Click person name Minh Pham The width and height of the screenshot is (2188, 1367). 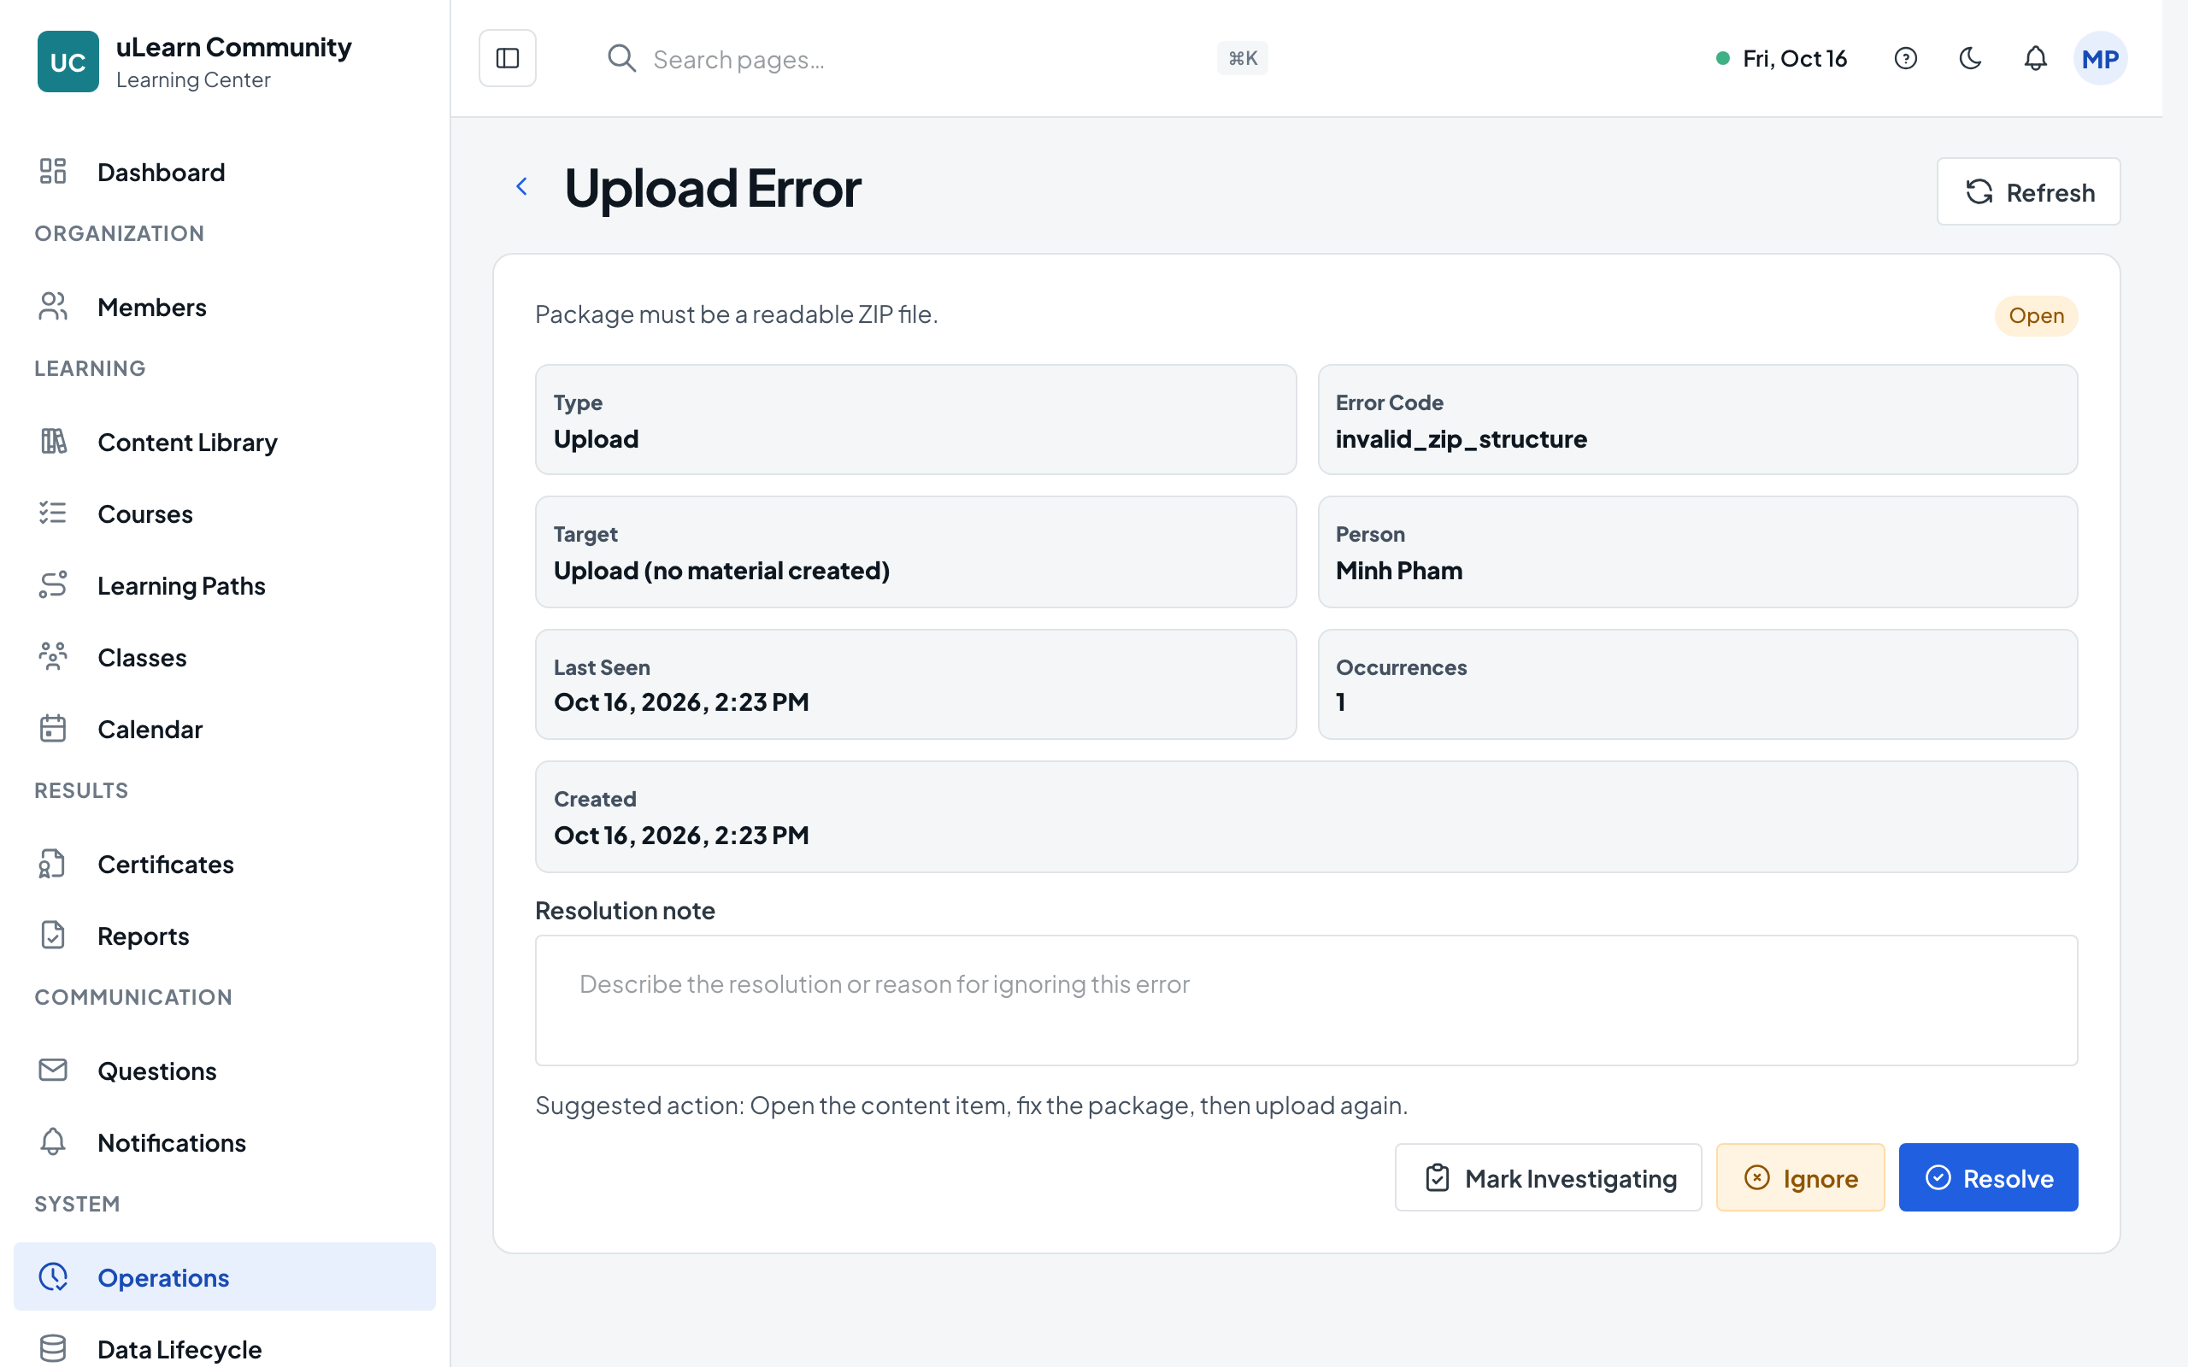(x=1398, y=571)
